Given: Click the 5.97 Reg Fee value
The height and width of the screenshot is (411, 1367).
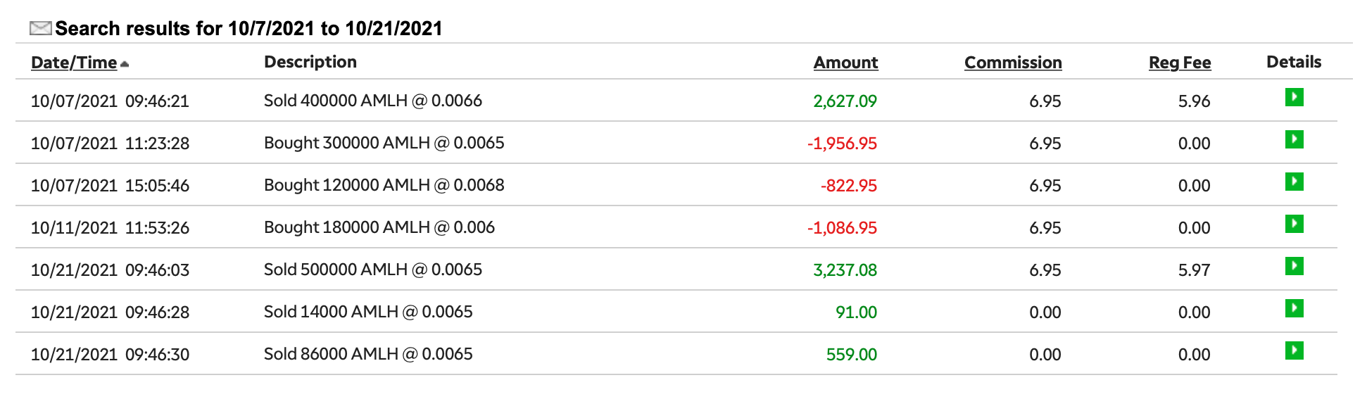Looking at the screenshot, I should 1194,270.
